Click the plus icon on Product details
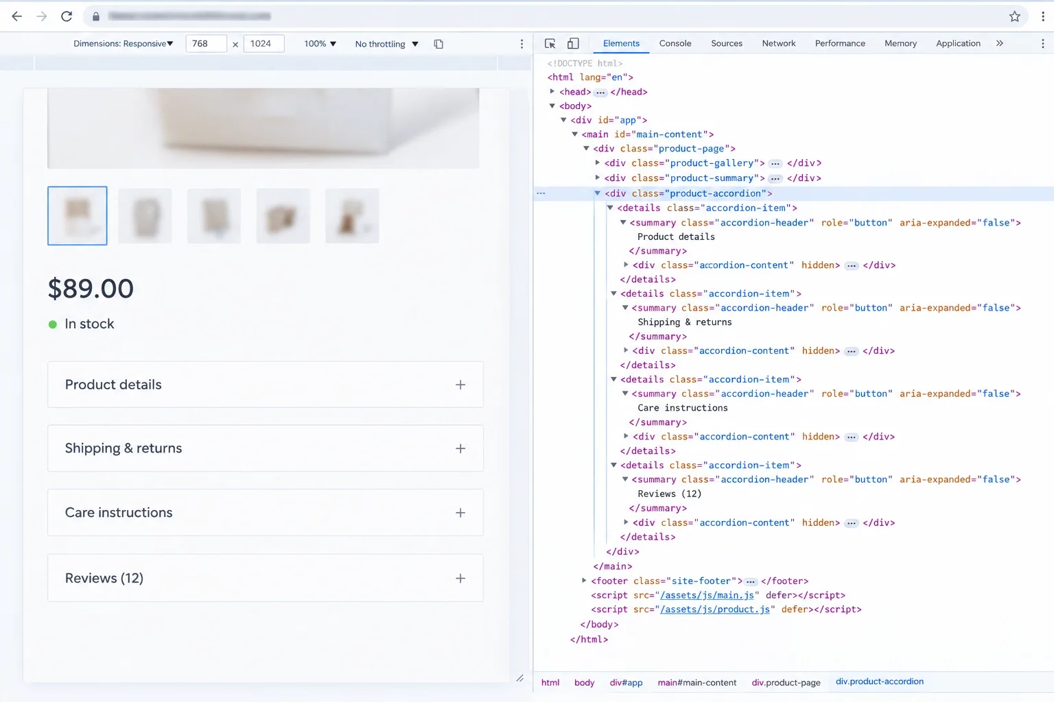The height and width of the screenshot is (702, 1054). (460, 385)
